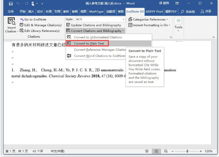Click Edit Library Reference(s)

pyautogui.click(x=40, y=31)
